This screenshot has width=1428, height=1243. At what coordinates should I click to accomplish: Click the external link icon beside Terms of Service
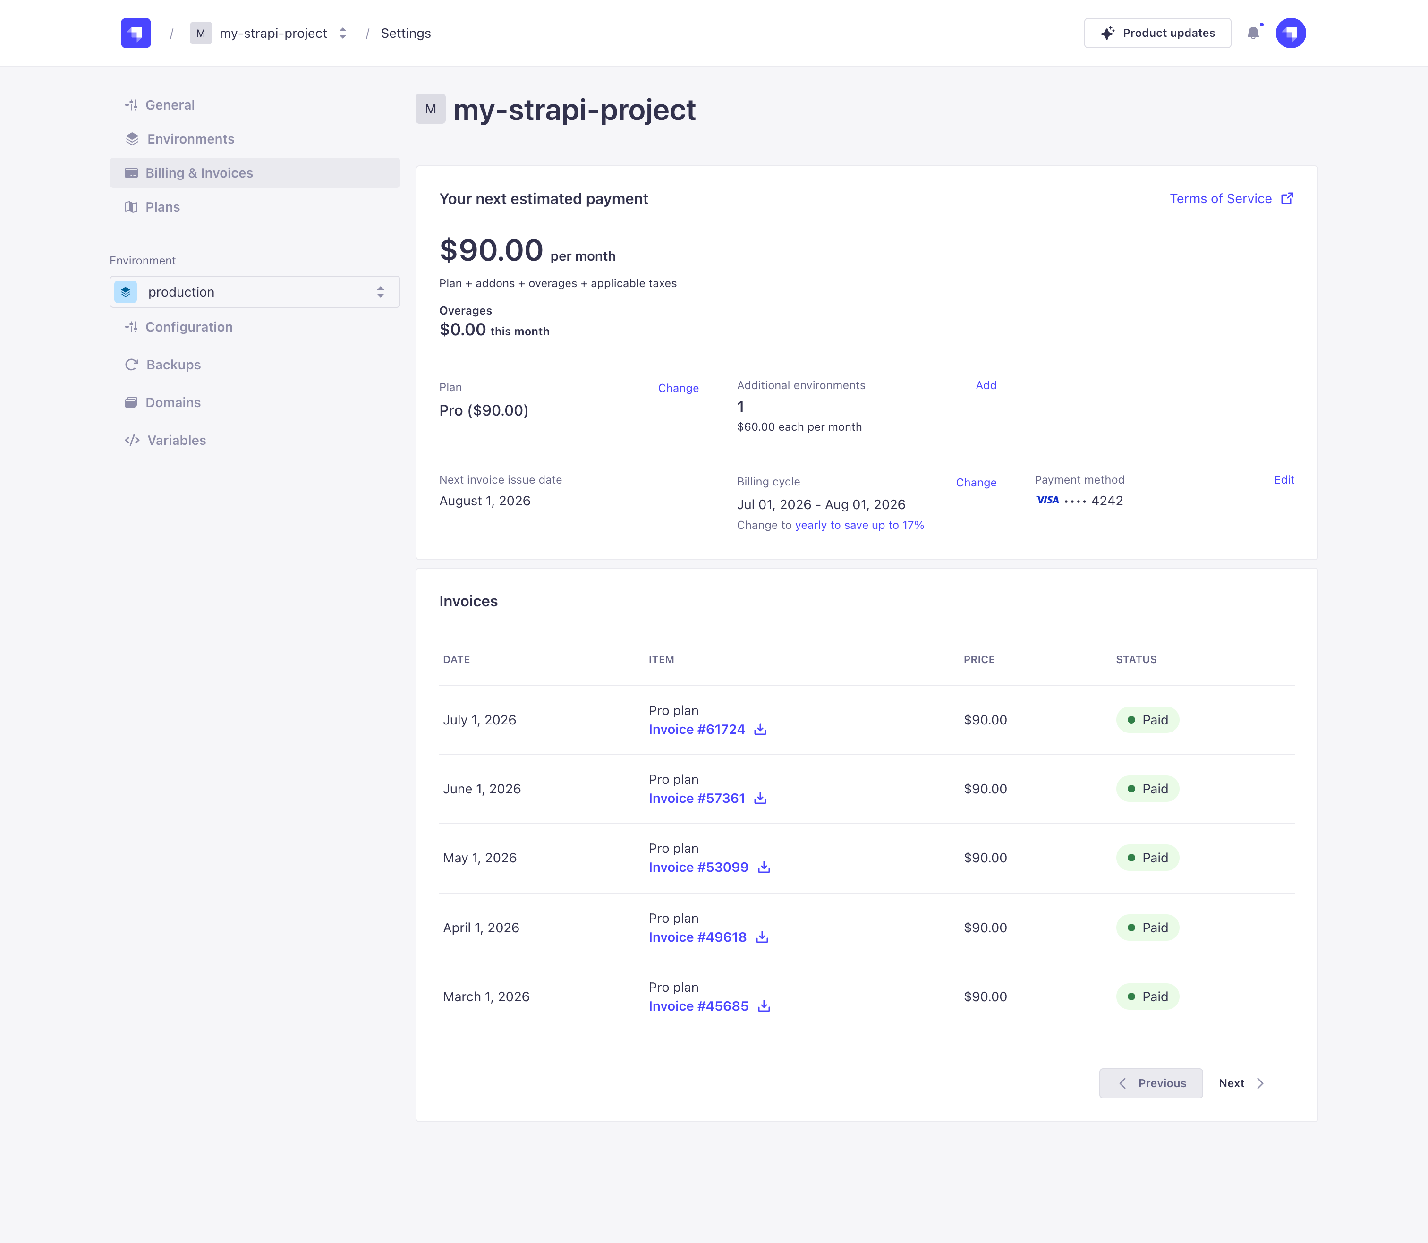coord(1287,199)
